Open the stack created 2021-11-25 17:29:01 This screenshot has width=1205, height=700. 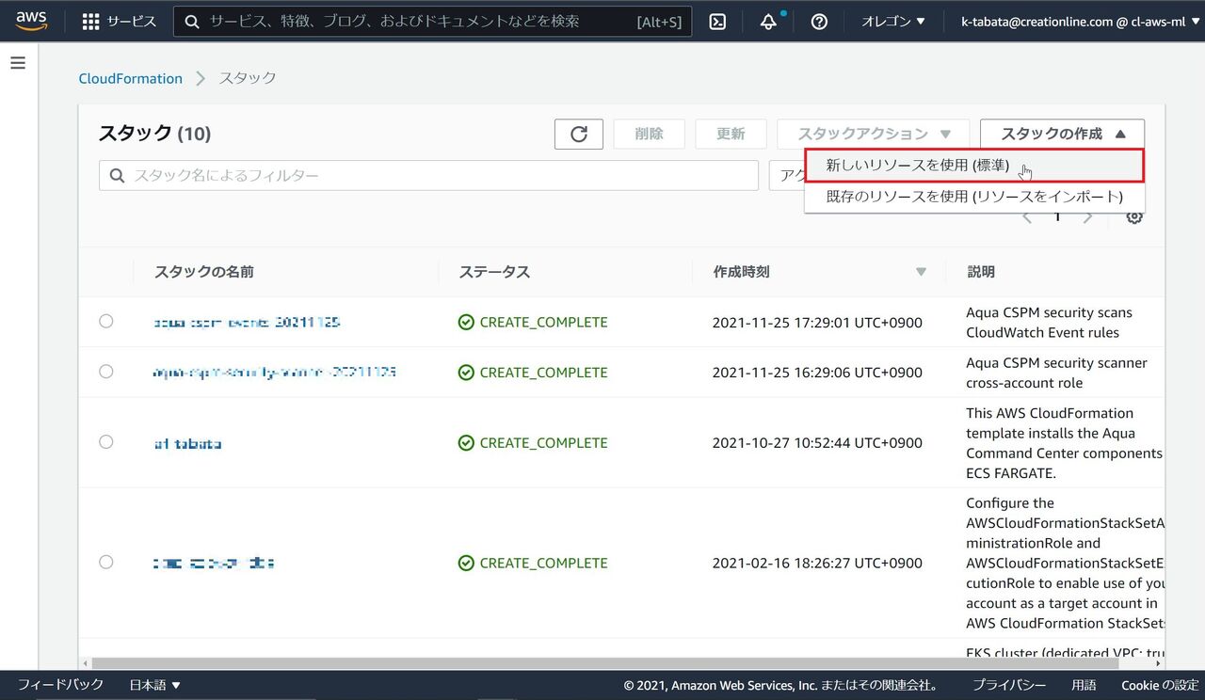pos(247,322)
